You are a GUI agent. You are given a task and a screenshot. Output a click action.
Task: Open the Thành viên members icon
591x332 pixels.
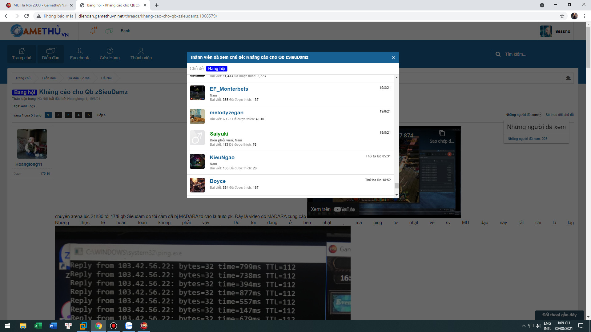(141, 51)
